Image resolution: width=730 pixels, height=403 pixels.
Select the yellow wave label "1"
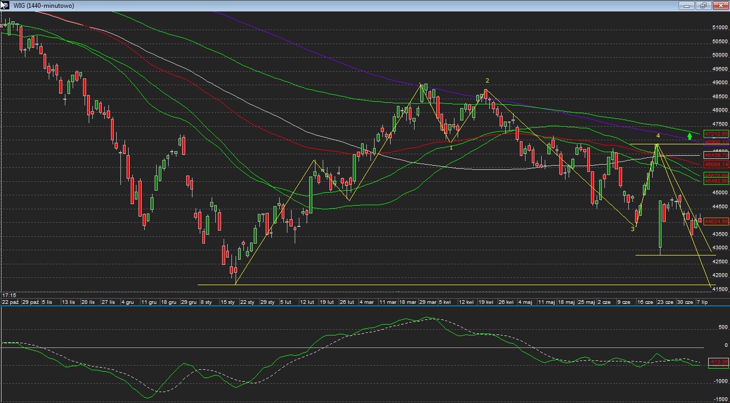click(x=451, y=148)
